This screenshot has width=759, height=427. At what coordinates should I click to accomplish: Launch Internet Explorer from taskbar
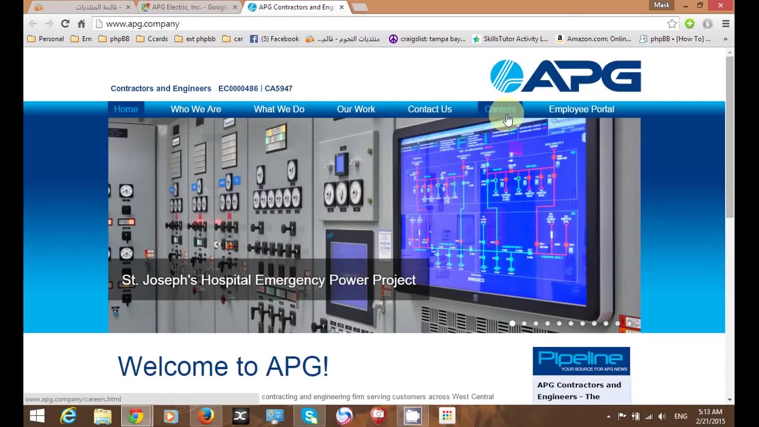point(69,416)
